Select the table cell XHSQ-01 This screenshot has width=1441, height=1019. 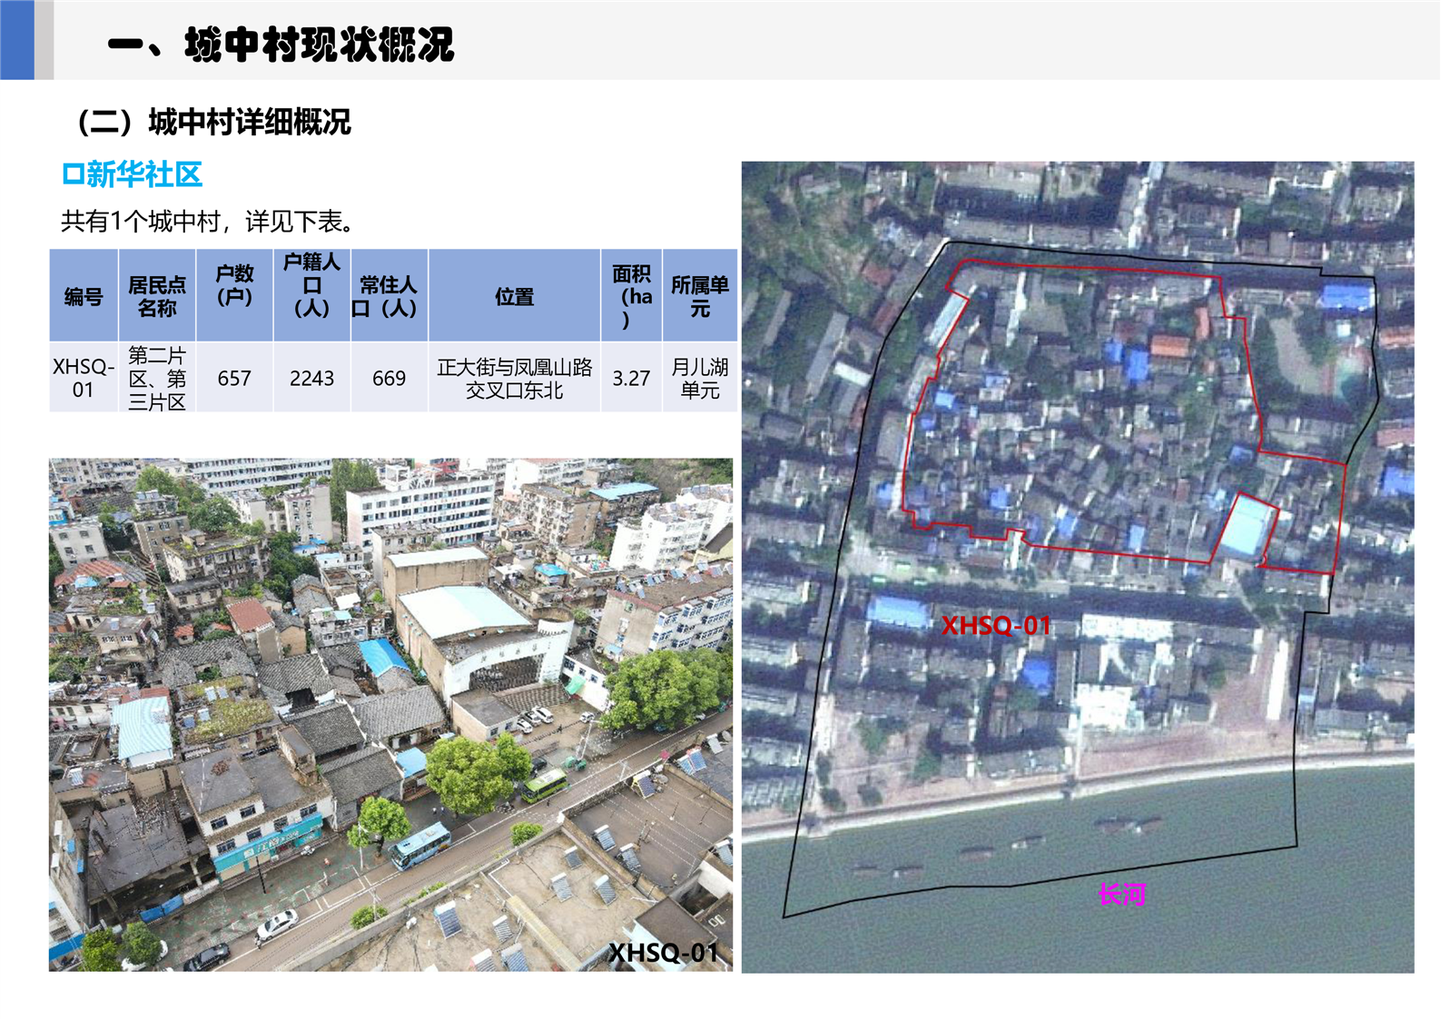click(84, 378)
